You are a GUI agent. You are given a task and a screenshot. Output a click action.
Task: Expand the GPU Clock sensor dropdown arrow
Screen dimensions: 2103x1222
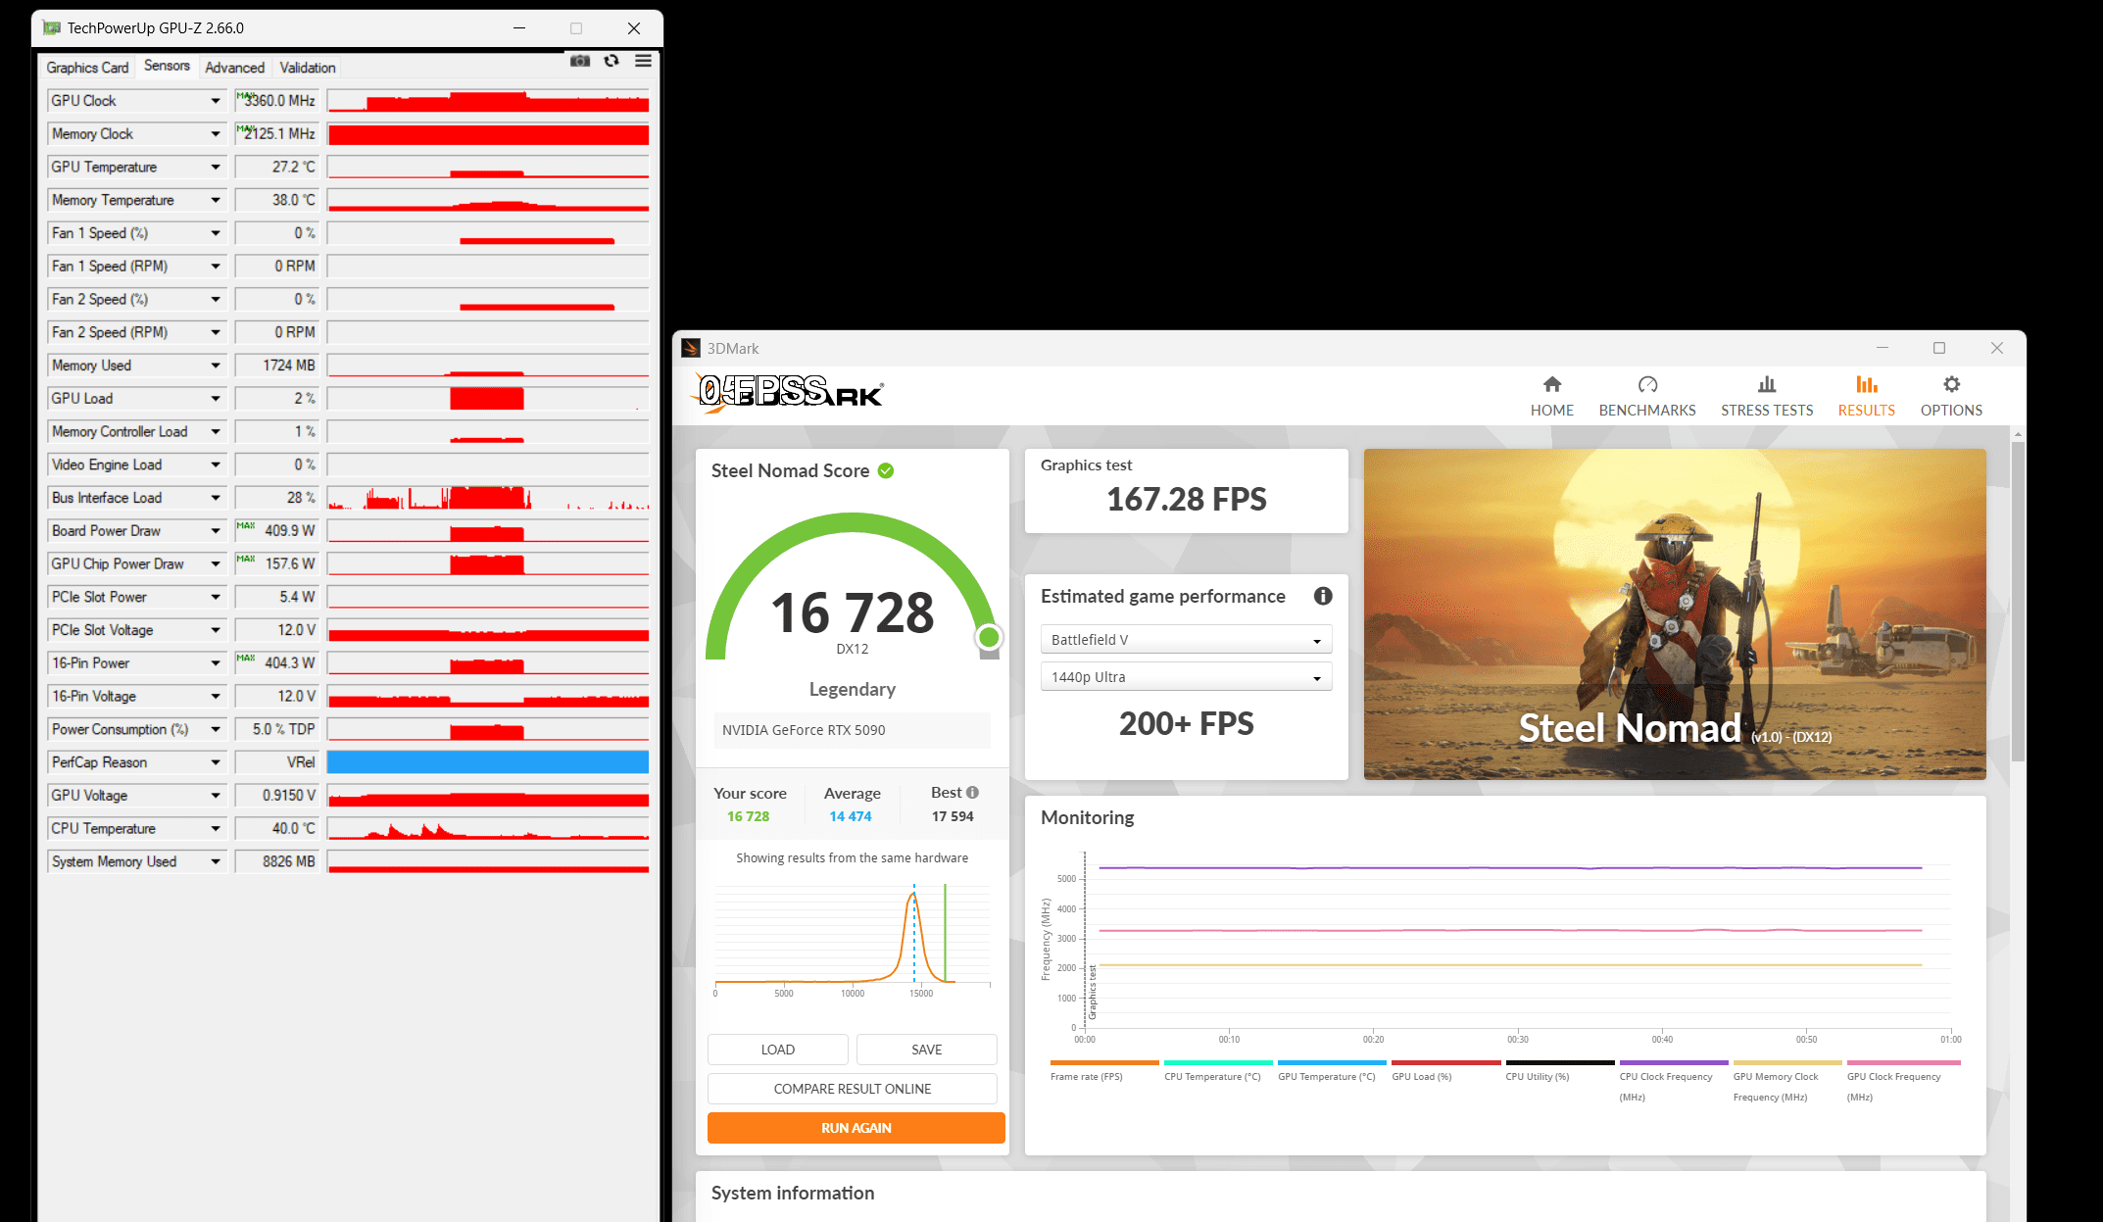216,101
